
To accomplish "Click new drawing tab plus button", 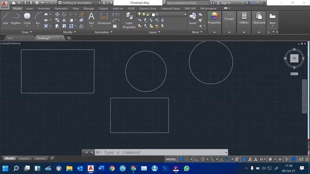I will click(x=69, y=38).
